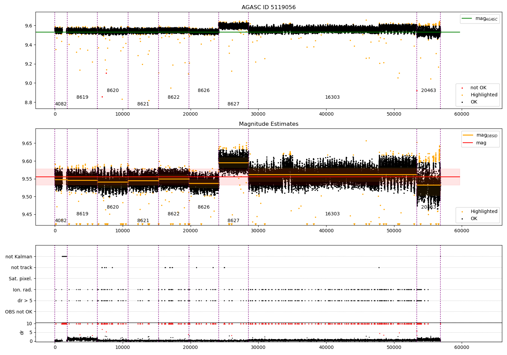This screenshot has width=507, height=355.
Task: Click x-axis tick 10000 under bottom plot
Action: [123, 348]
